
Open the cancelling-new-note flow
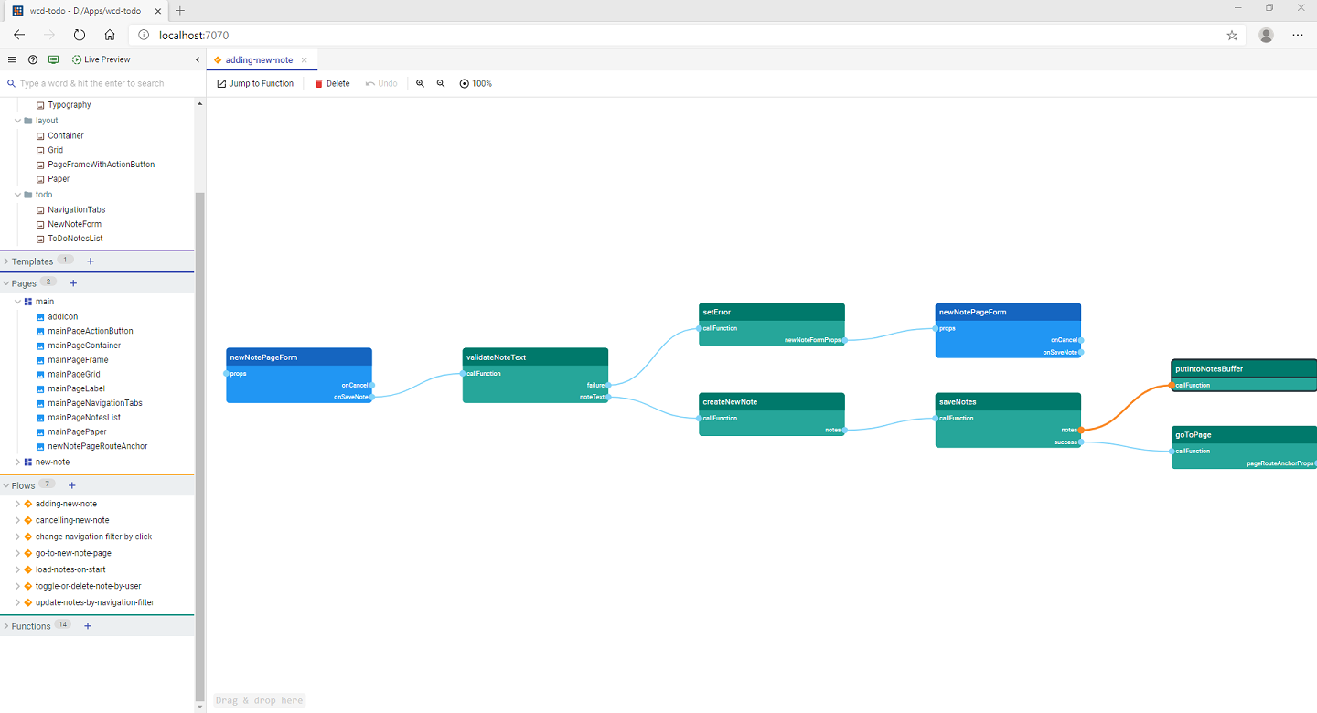tap(72, 520)
